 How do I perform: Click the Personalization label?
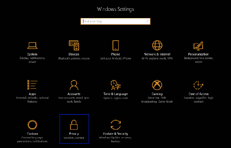pyautogui.click(x=199, y=54)
